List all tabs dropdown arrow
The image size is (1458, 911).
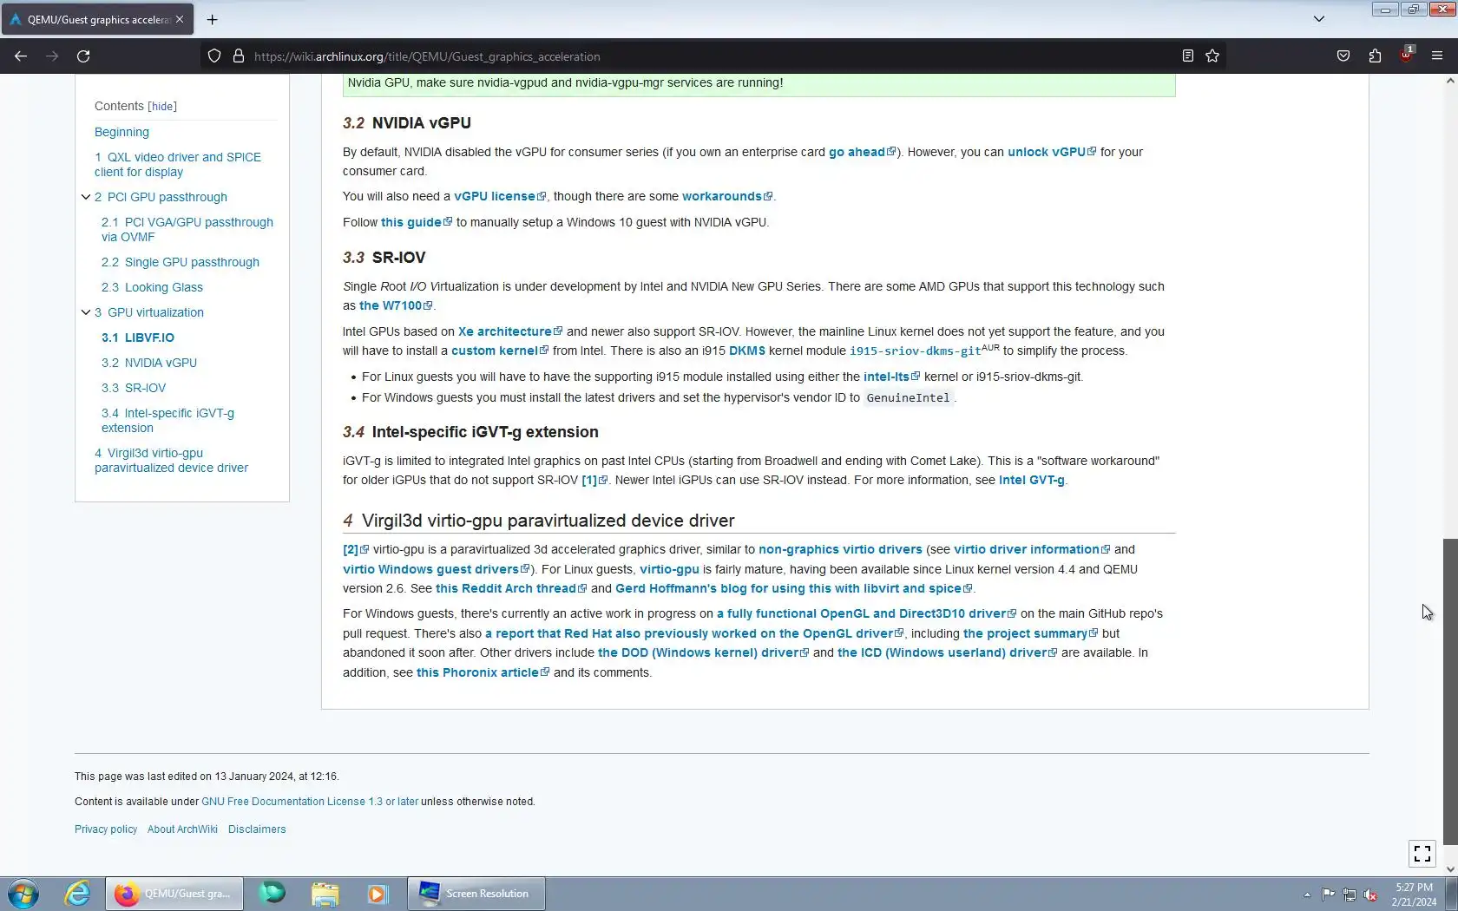click(1319, 19)
